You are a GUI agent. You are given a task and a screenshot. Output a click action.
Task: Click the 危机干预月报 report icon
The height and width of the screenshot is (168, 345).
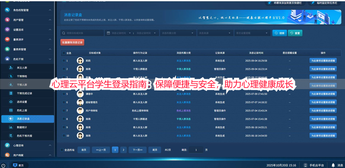11,136
